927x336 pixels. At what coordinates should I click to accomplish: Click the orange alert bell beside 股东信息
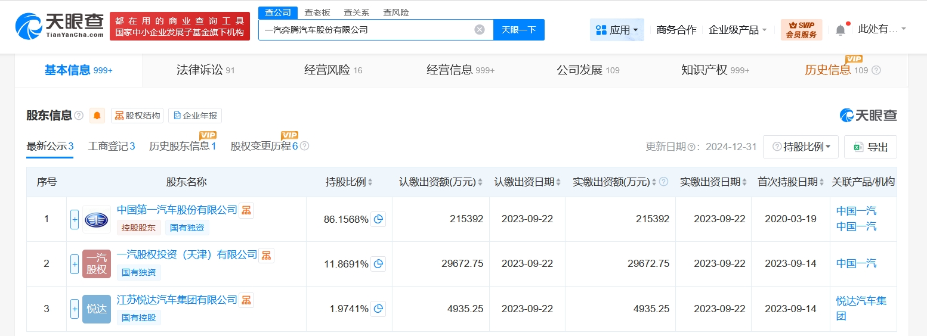[97, 116]
